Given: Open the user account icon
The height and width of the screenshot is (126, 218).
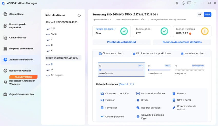Looking at the screenshot, I should (x=177, y=3).
